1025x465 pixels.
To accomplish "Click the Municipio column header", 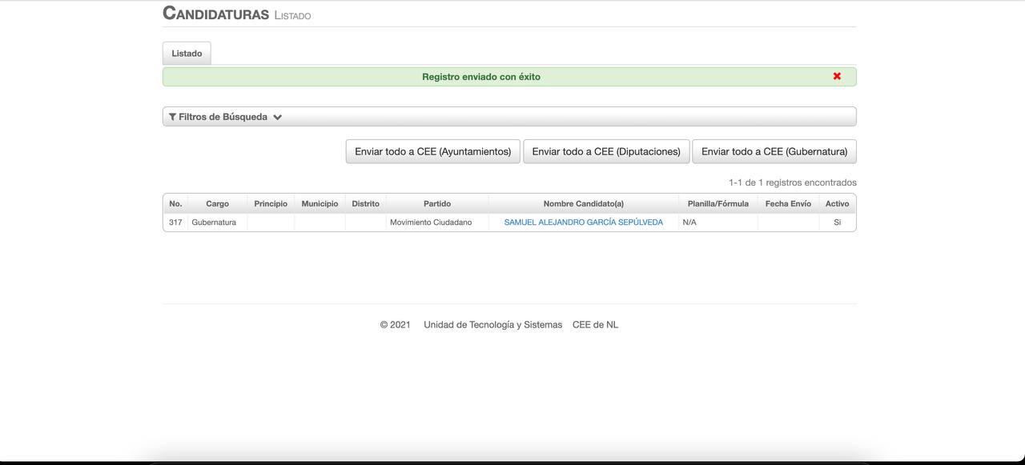I will [x=320, y=204].
